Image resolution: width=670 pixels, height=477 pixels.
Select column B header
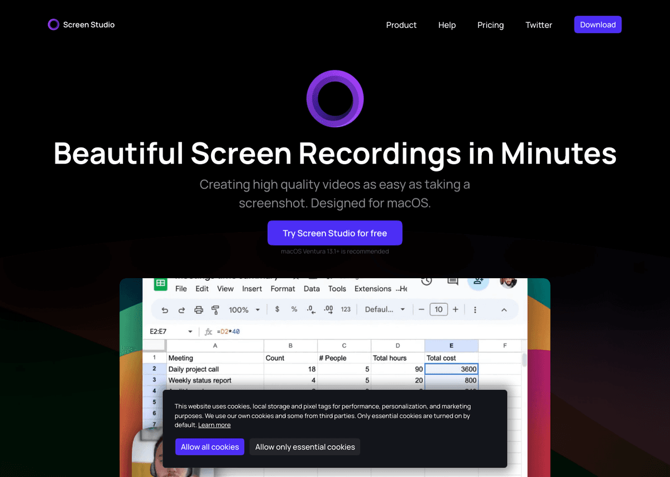click(x=291, y=346)
